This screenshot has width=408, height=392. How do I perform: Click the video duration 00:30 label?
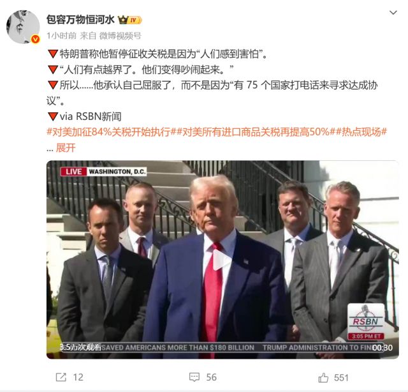tap(382, 348)
